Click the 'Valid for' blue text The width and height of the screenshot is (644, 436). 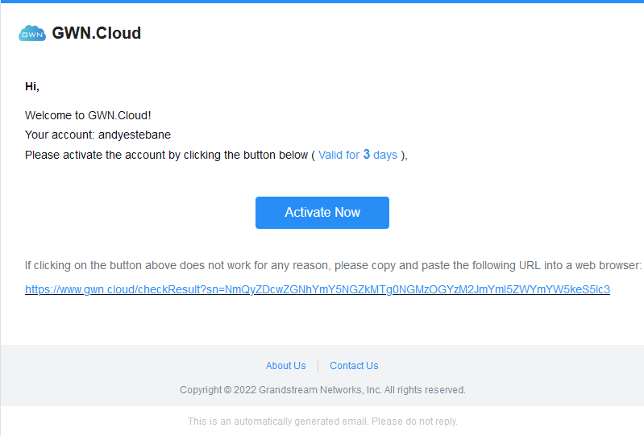339,156
